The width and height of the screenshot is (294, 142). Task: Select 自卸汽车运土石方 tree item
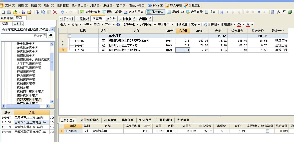pos(29,100)
